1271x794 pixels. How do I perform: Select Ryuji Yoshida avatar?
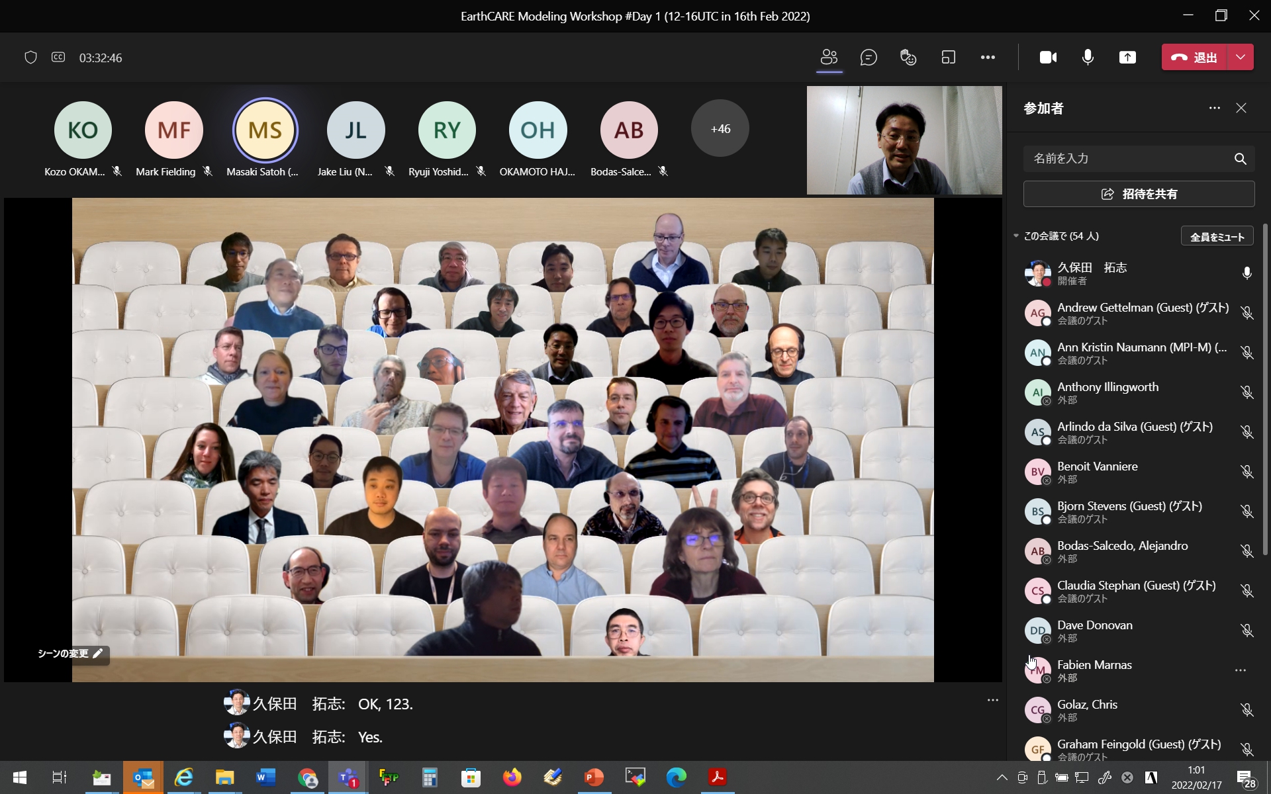447,130
